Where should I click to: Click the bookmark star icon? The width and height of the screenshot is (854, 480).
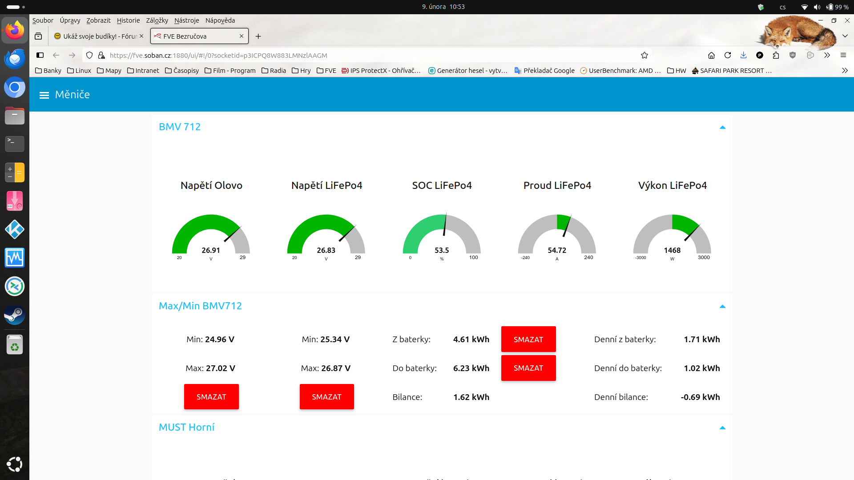point(644,56)
